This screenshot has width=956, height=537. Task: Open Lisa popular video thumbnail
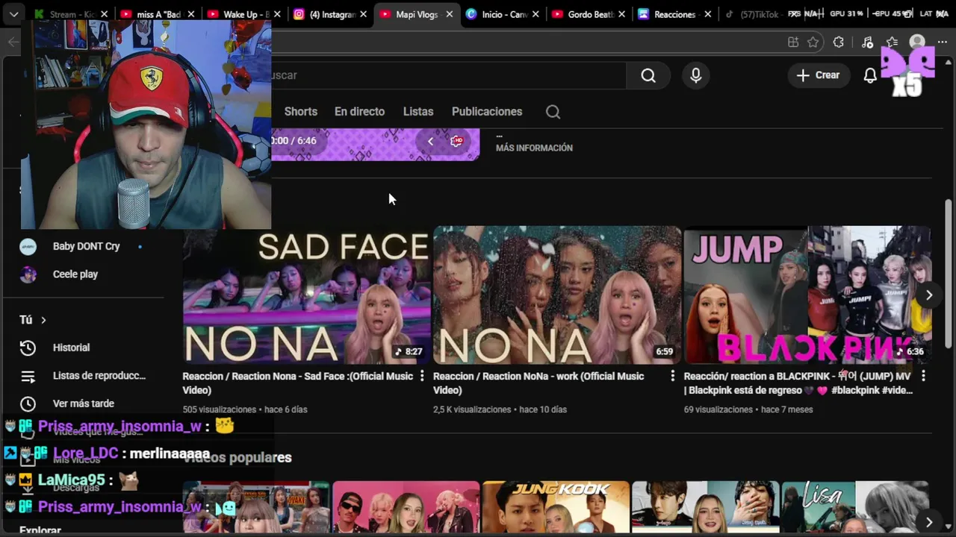[x=855, y=507]
